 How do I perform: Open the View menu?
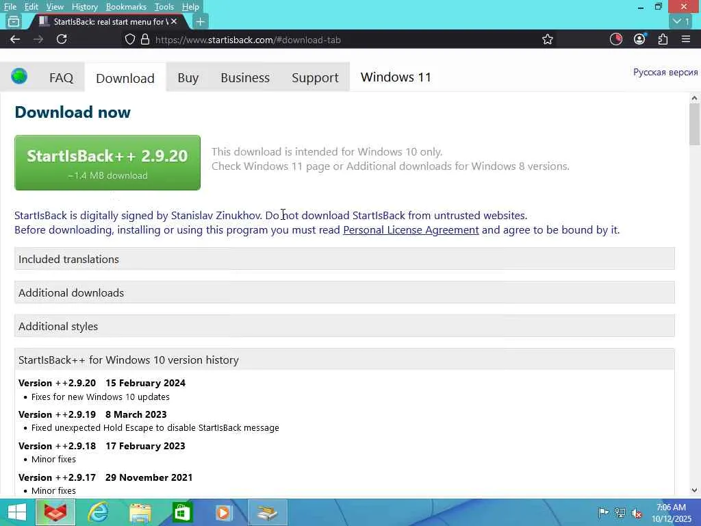coord(55,7)
